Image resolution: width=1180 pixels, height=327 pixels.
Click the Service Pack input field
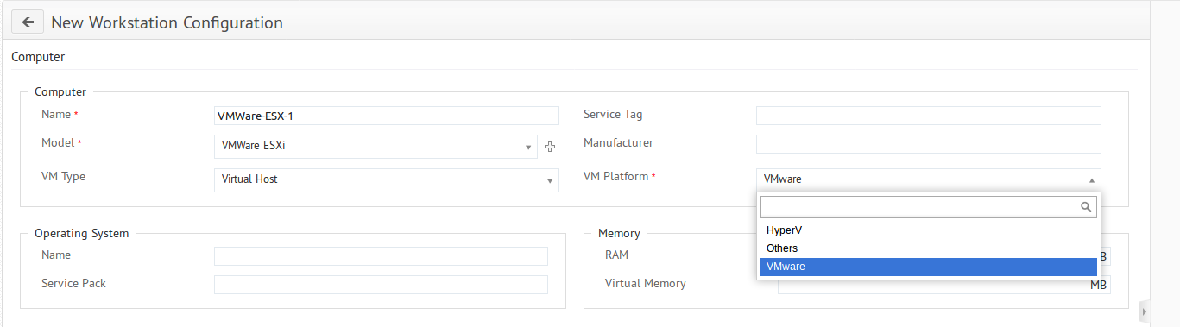coord(381,285)
